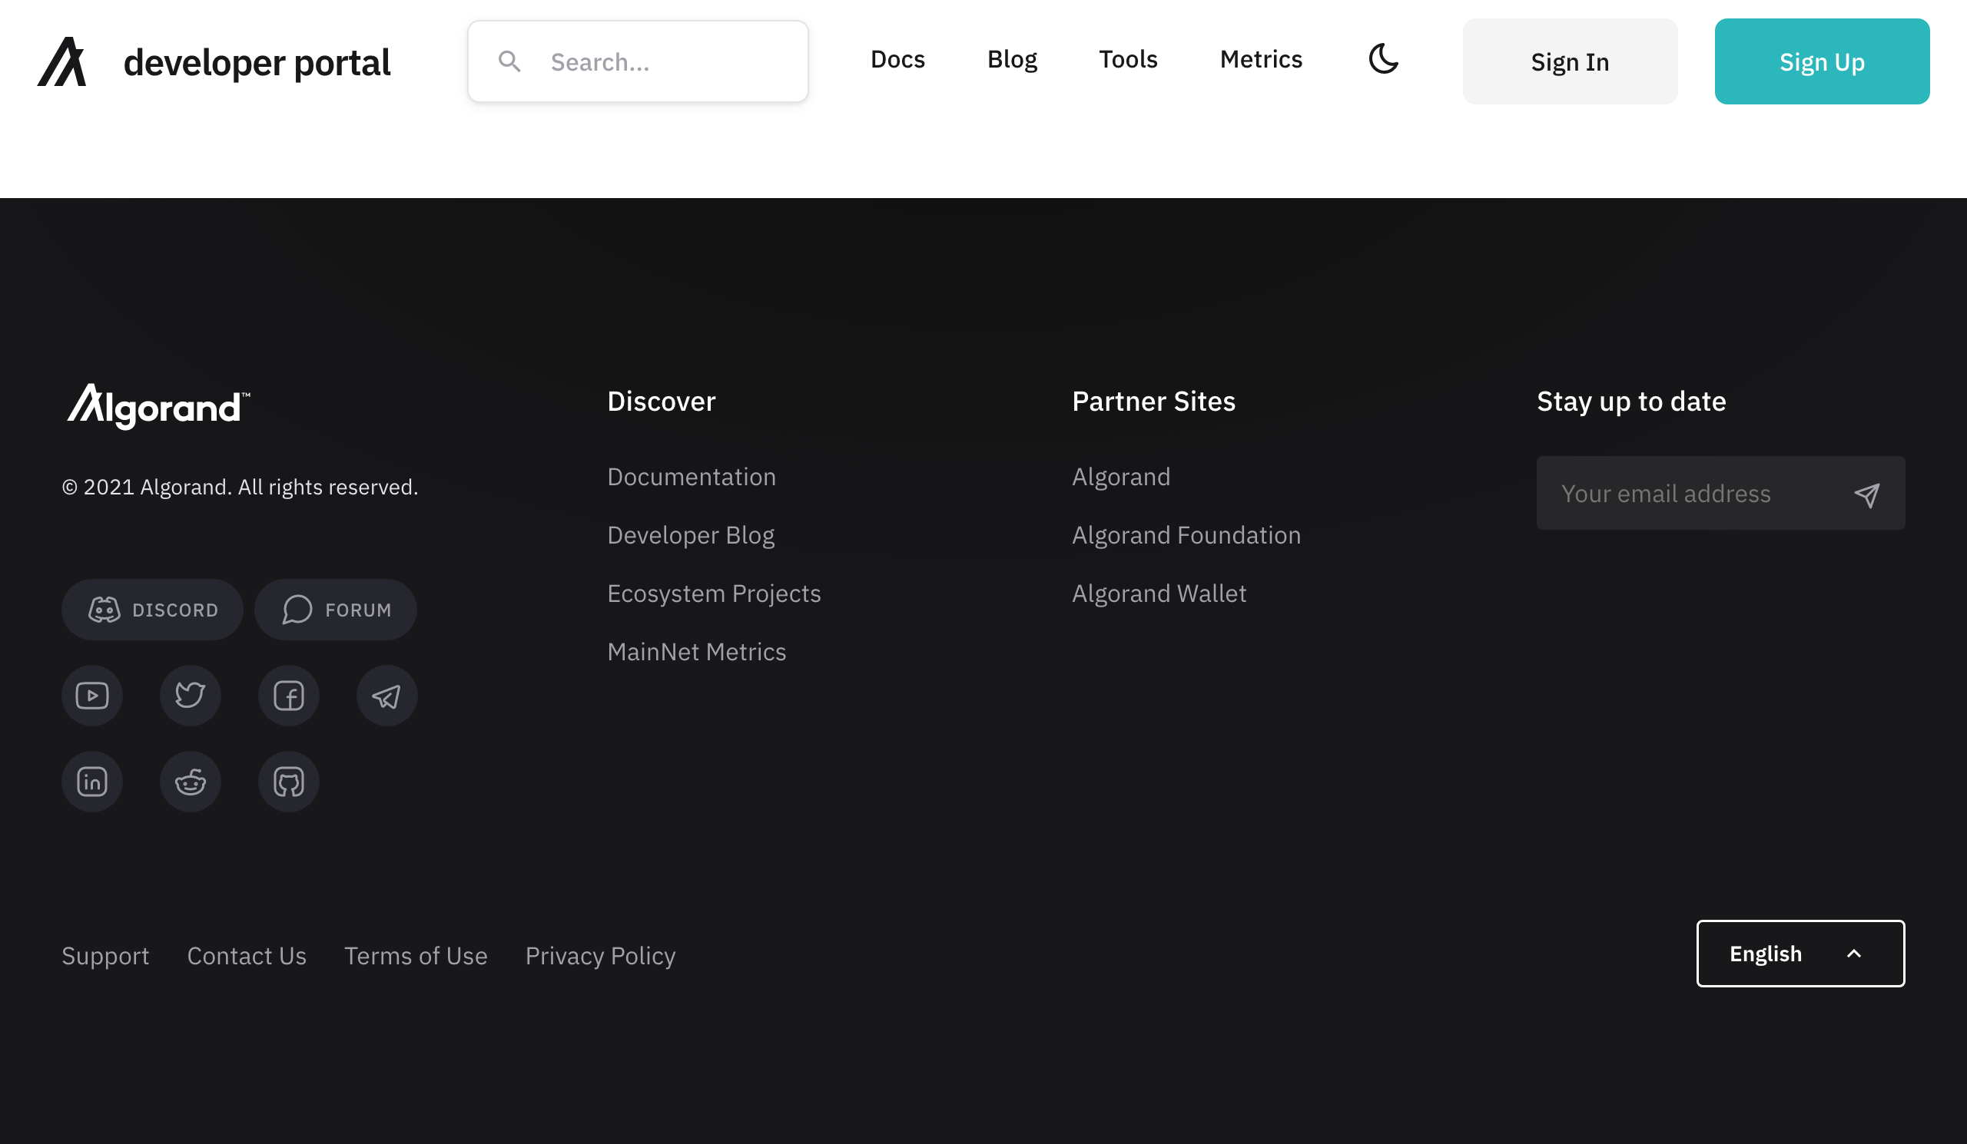The height and width of the screenshot is (1144, 1967).
Task: Open the MainNet Metrics link
Action: [x=697, y=652]
